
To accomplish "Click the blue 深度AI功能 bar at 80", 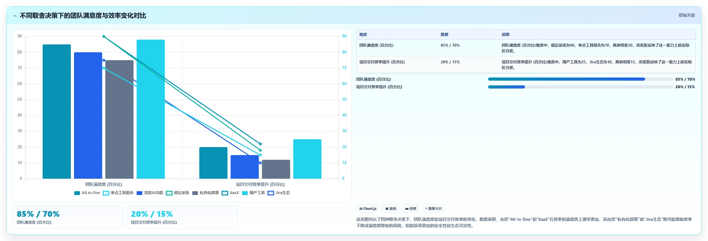I will tap(88, 116).
